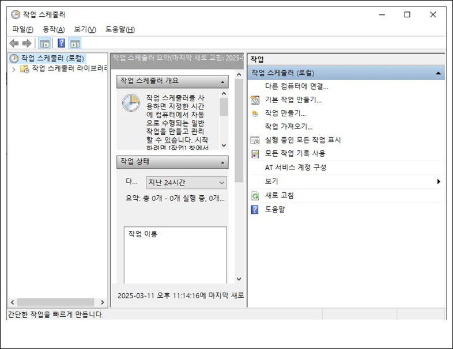Click the green refresh icon beside 새로 고침
The width and height of the screenshot is (453, 349).
point(255,196)
